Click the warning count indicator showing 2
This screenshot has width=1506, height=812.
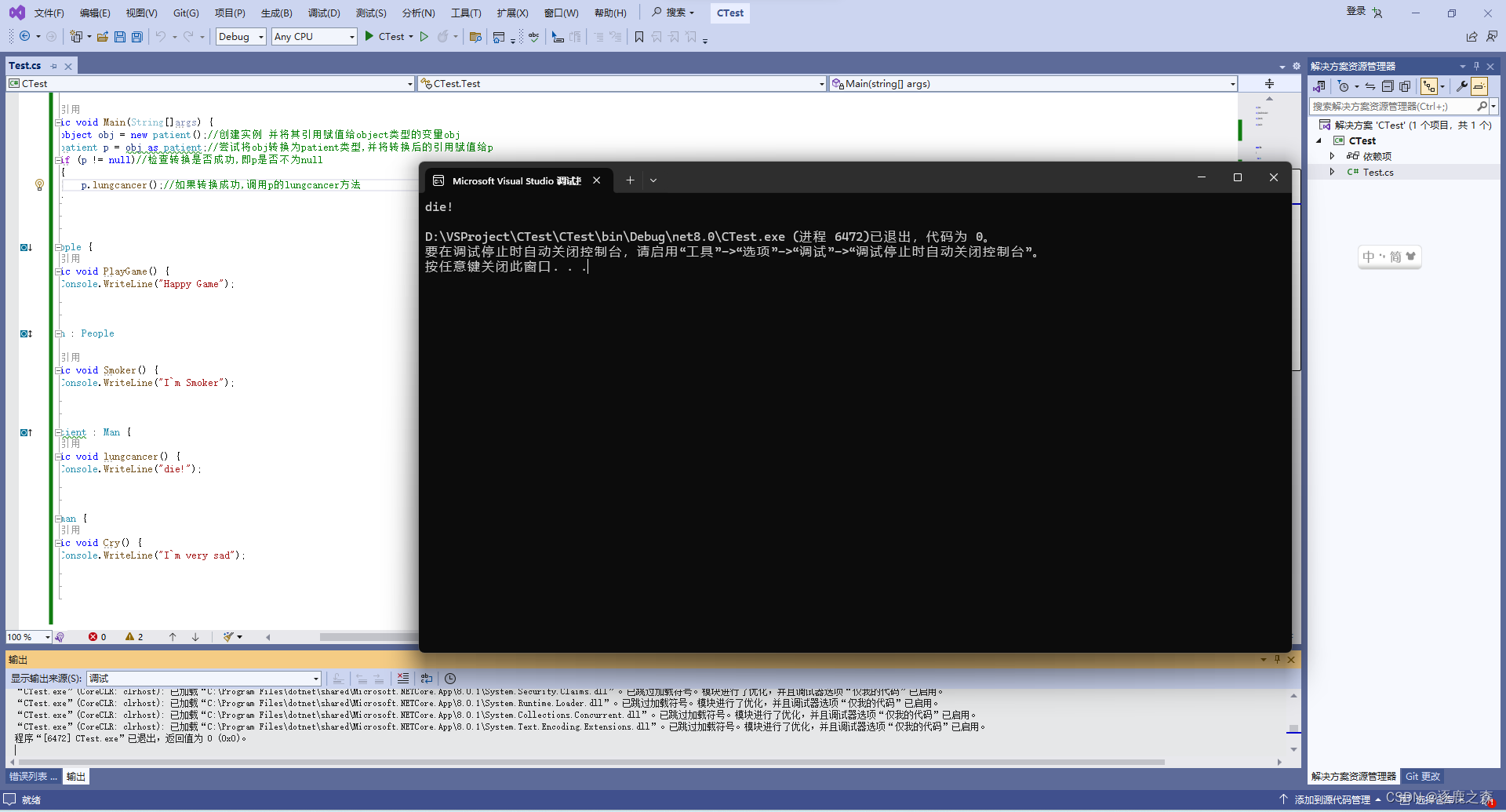[134, 637]
